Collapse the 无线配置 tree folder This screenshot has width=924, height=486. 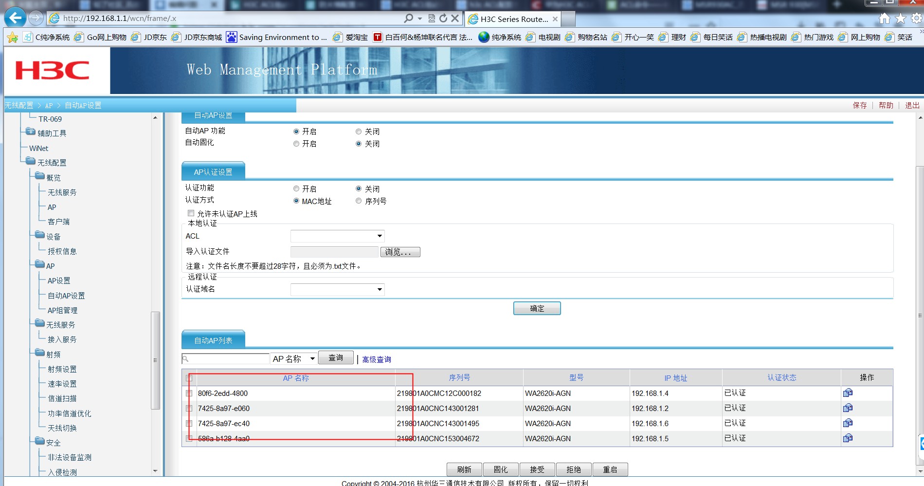point(31,161)
